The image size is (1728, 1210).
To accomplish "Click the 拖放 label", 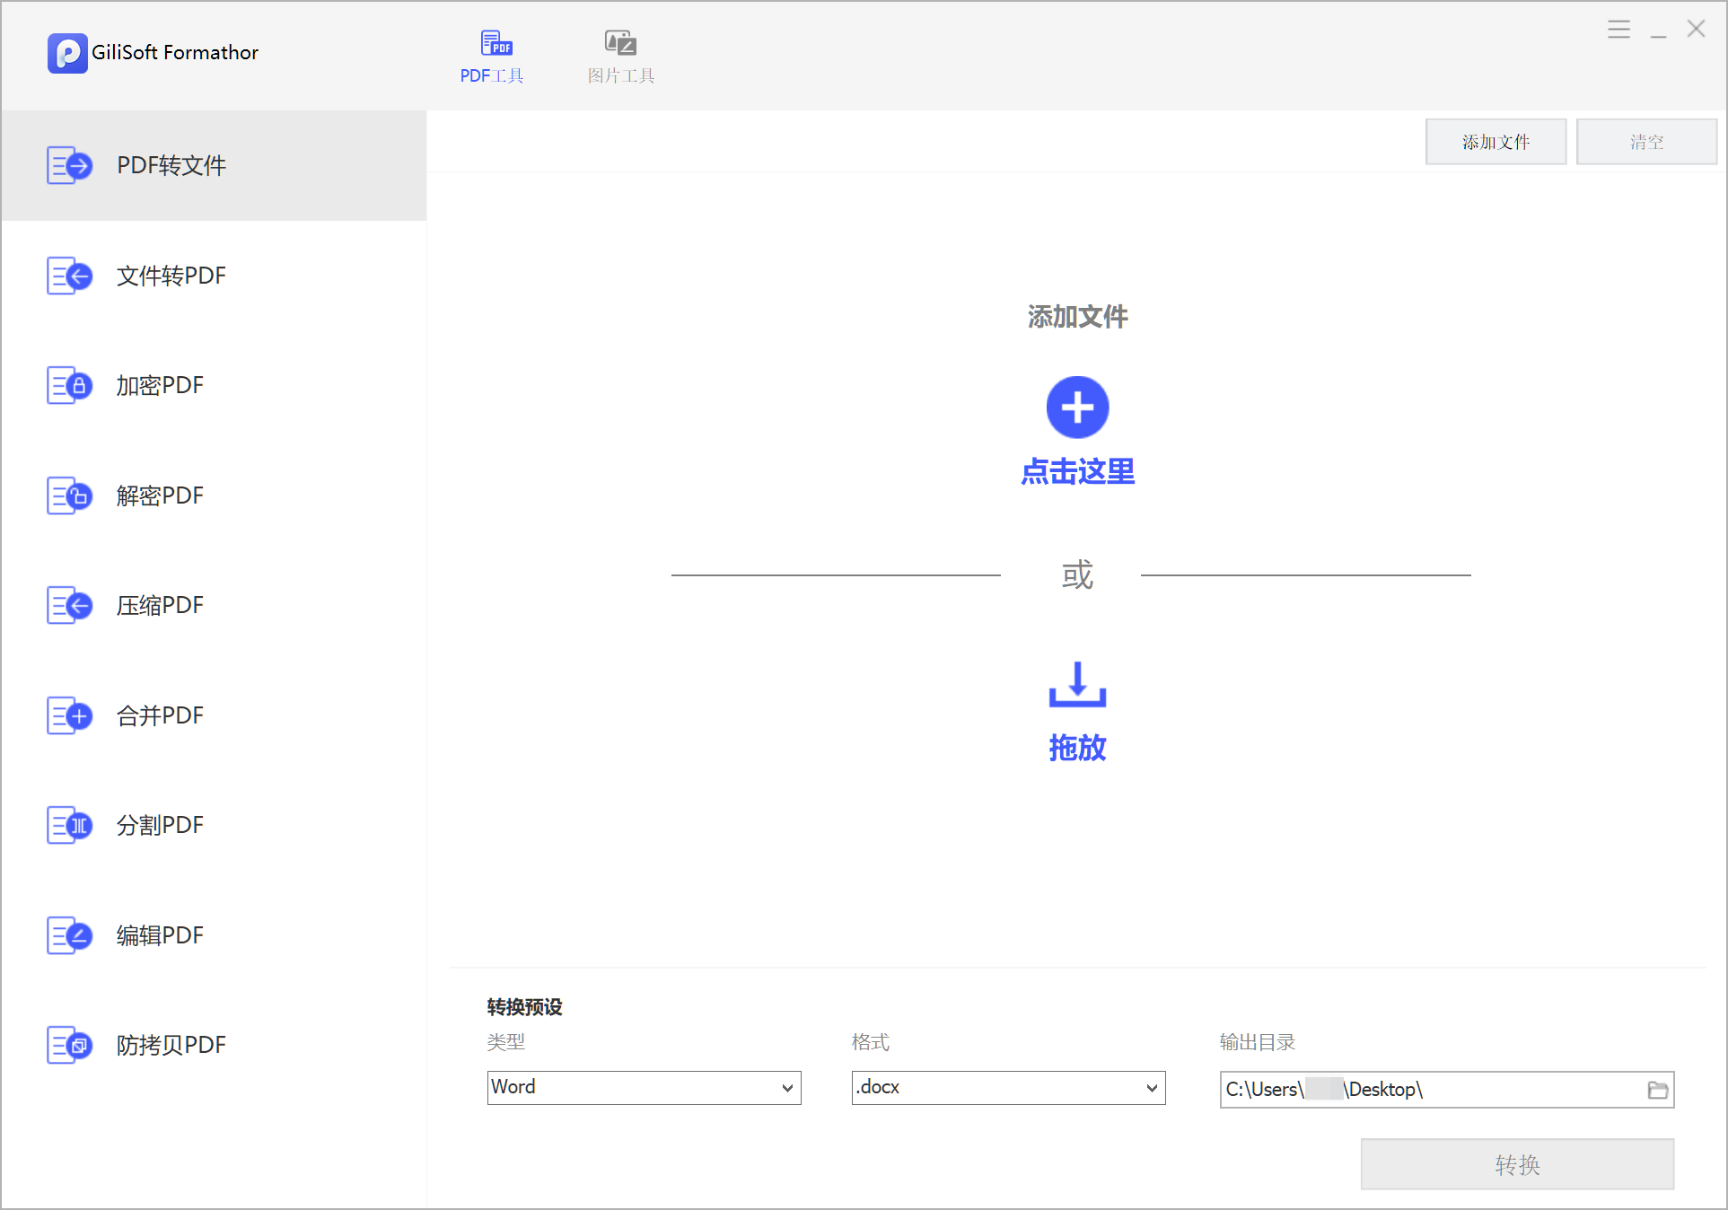I will pos(1077,749).
